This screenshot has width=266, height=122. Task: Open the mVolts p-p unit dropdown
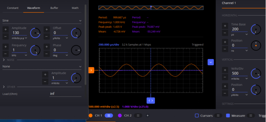click(19, 38)
